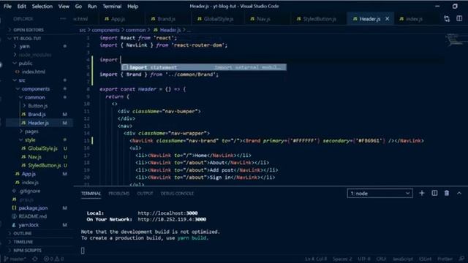Screen dimensions: 468x263
Task: Expand the Outline section
Action: (x=23, y=234)
